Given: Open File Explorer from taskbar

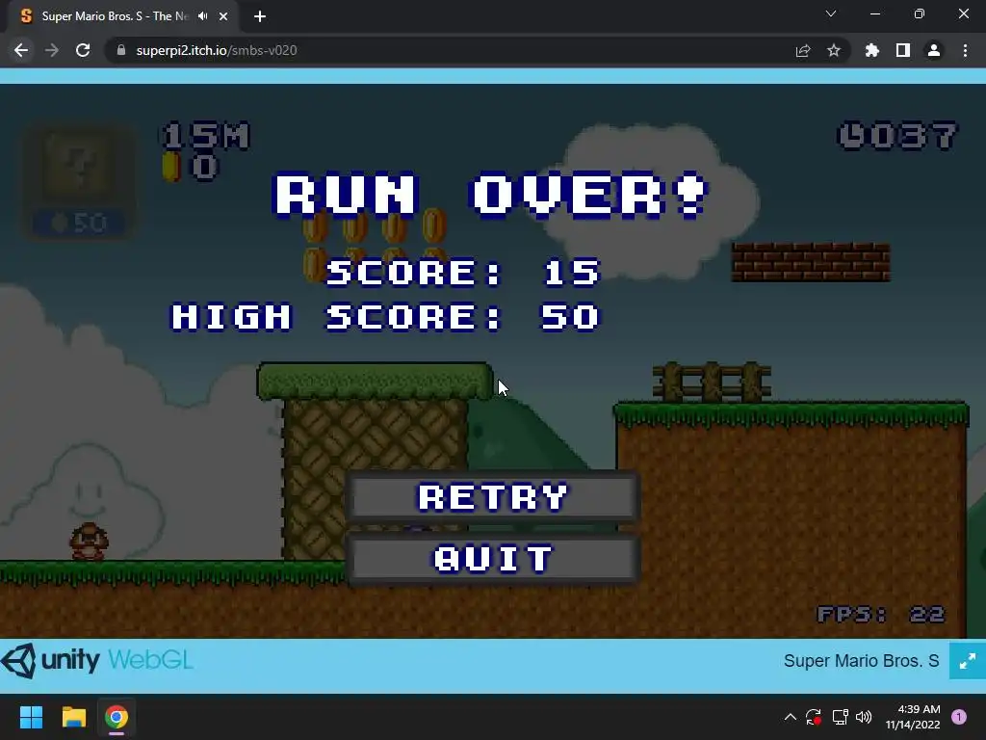Looking at the screenshot, I should [x=73, y=717].
